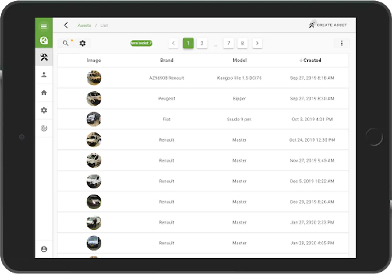Click 'Dec 20, 2019 8:26 AM' date
The height and width of the screenshot is (274, 392).
(x=312, y=202)
